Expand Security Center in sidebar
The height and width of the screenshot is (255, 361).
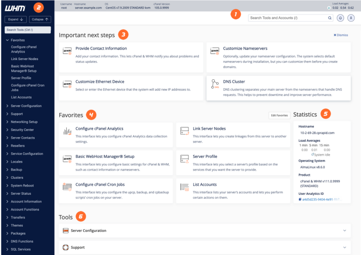pos(8,130)
